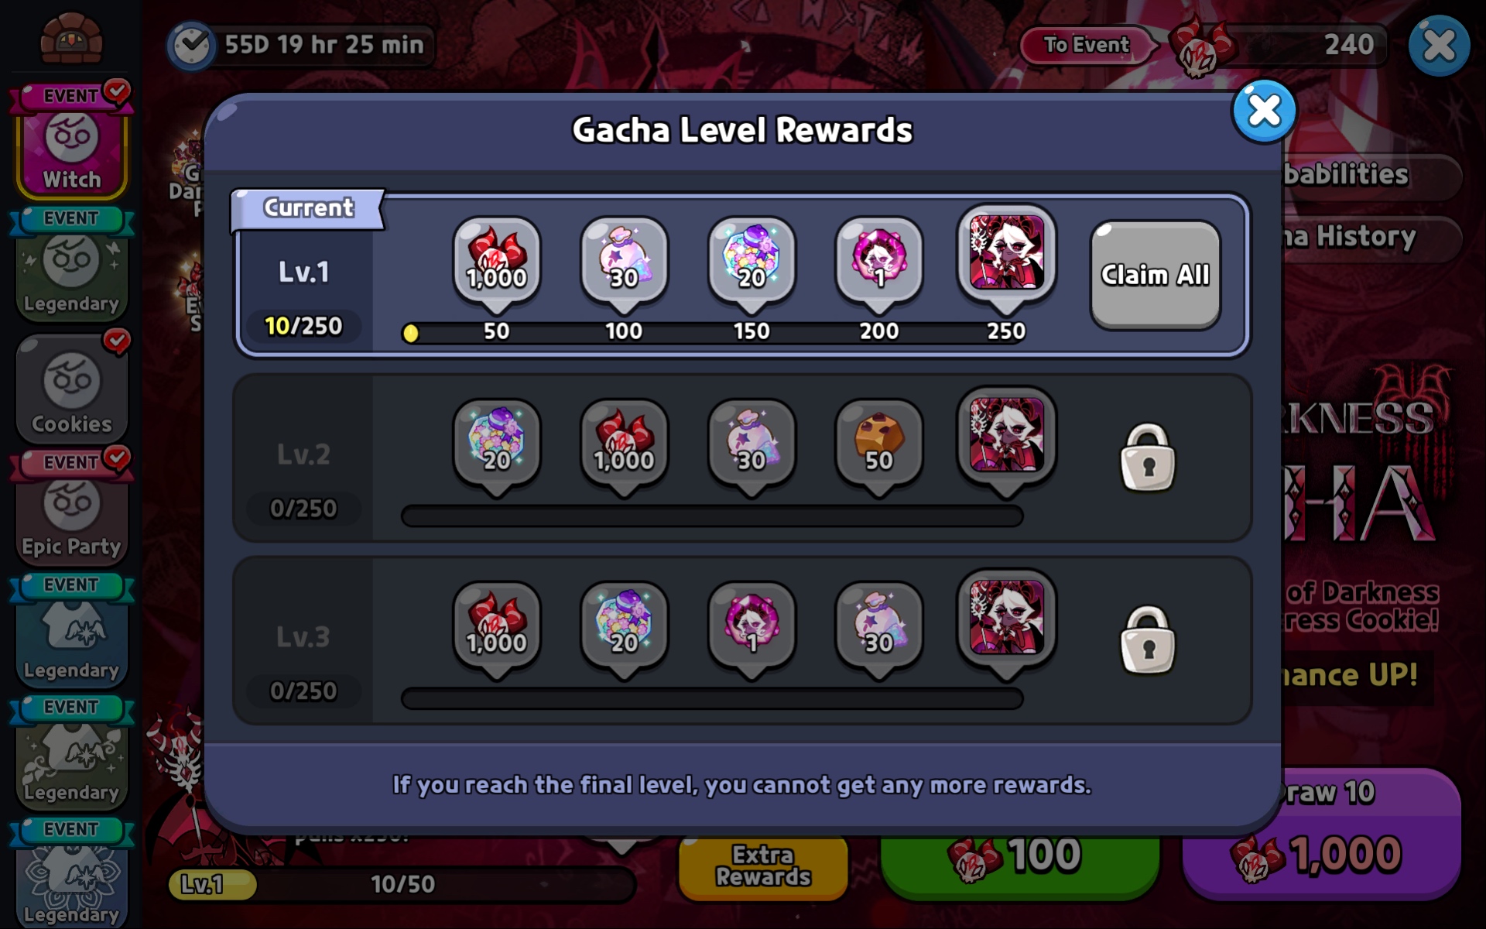Switch to the Cookies gacha tab
This screenshot has width=1486, height=929.
[x=71, y=387]
